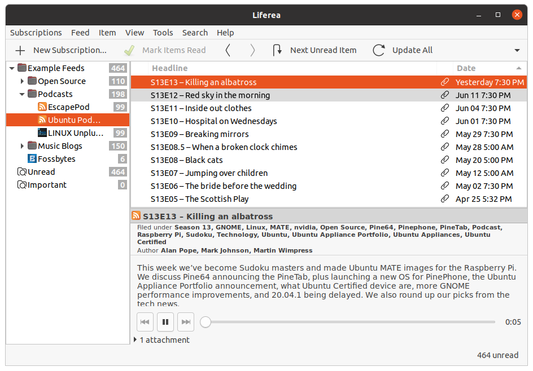This screenshot has height=371, width=533.
Task: Go to next item with right arrow
Action: click(x=252, y=51)
